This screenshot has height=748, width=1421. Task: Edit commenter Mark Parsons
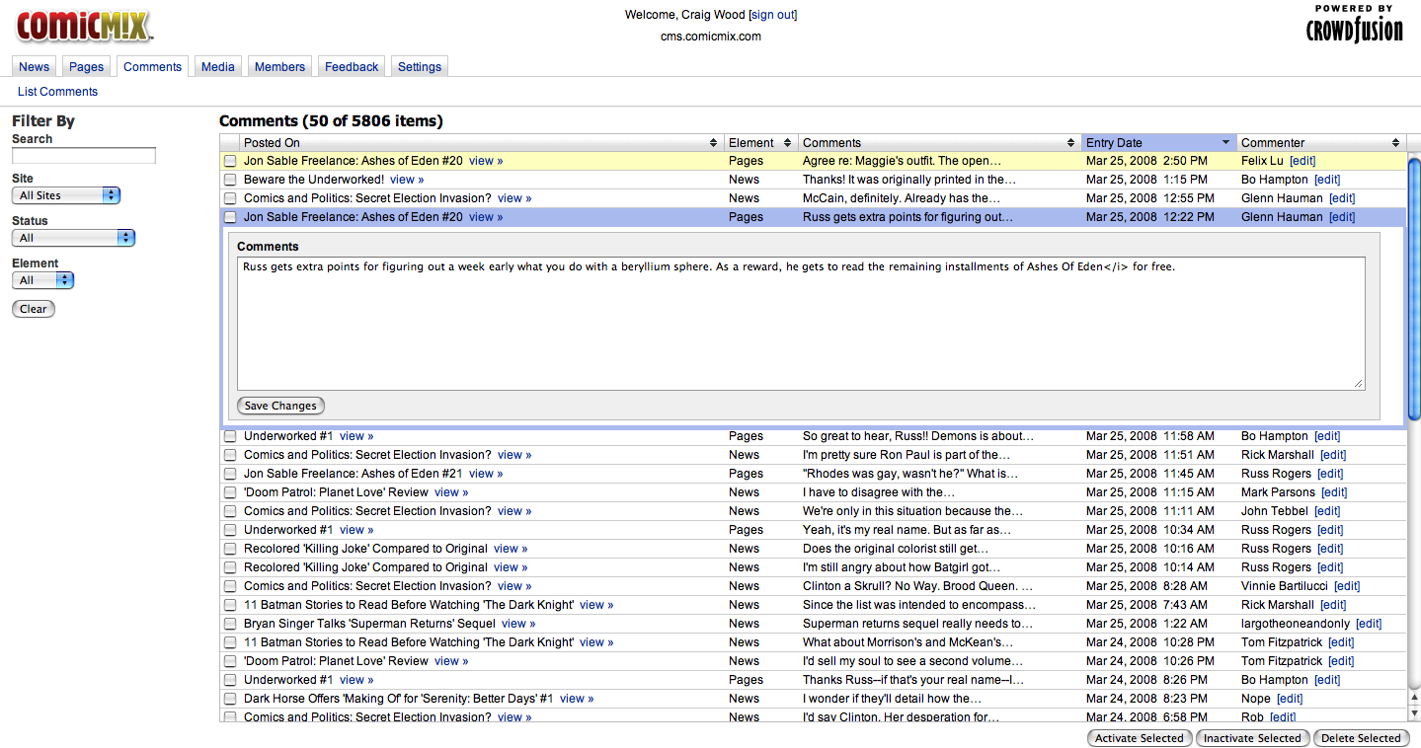(1334, 492)
